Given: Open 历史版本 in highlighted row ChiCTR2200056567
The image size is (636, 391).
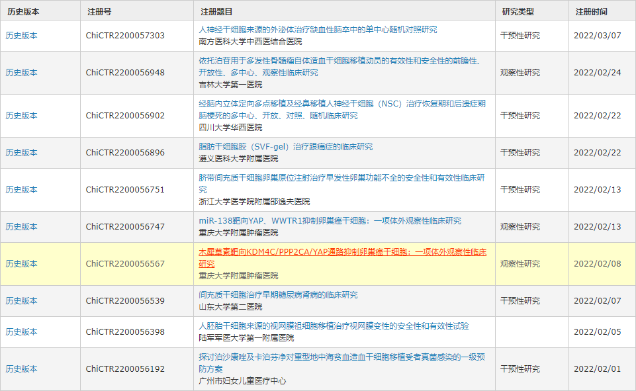Looking at the screenshot, I should click(22, 264).
